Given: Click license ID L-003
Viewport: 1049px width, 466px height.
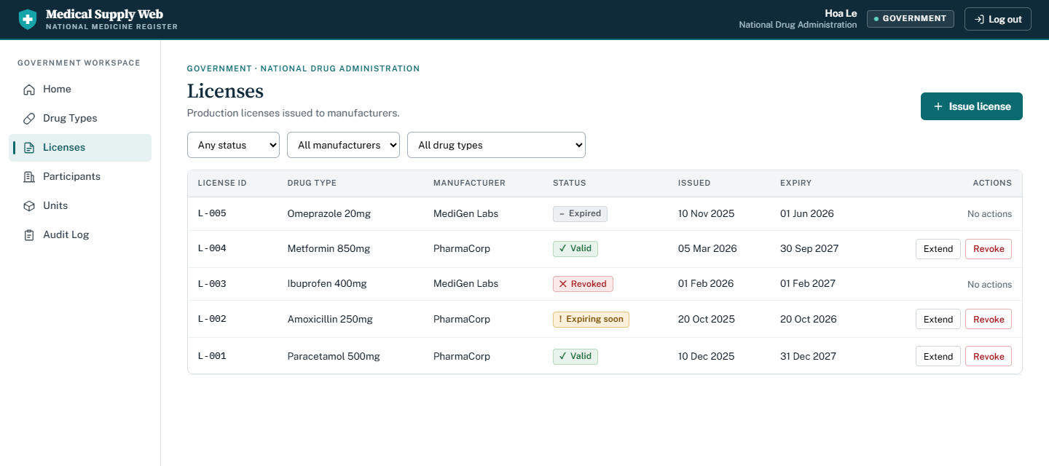Looking at the screenshot, I should point(212,284).
